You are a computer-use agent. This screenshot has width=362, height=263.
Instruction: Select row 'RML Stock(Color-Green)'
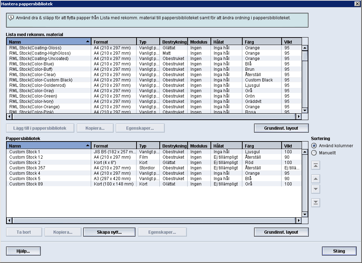coord(154,96)
